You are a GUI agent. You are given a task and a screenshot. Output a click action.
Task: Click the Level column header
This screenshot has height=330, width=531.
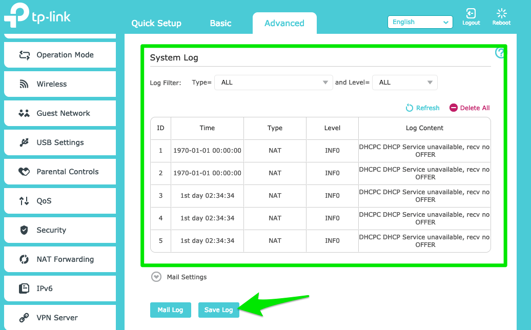[332, 128]
